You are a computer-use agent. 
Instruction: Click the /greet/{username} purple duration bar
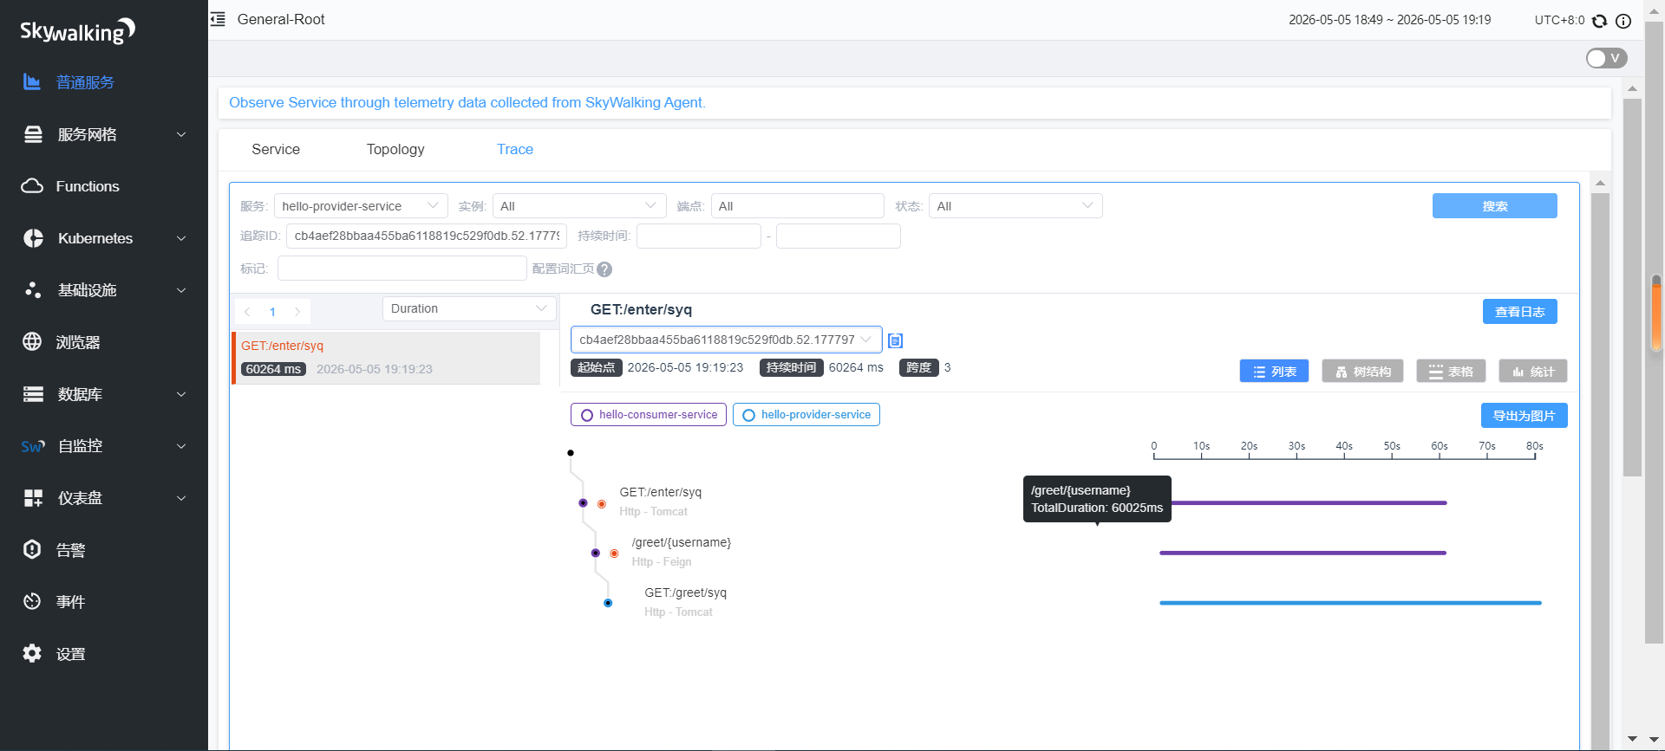click(x=1303, y=553)
